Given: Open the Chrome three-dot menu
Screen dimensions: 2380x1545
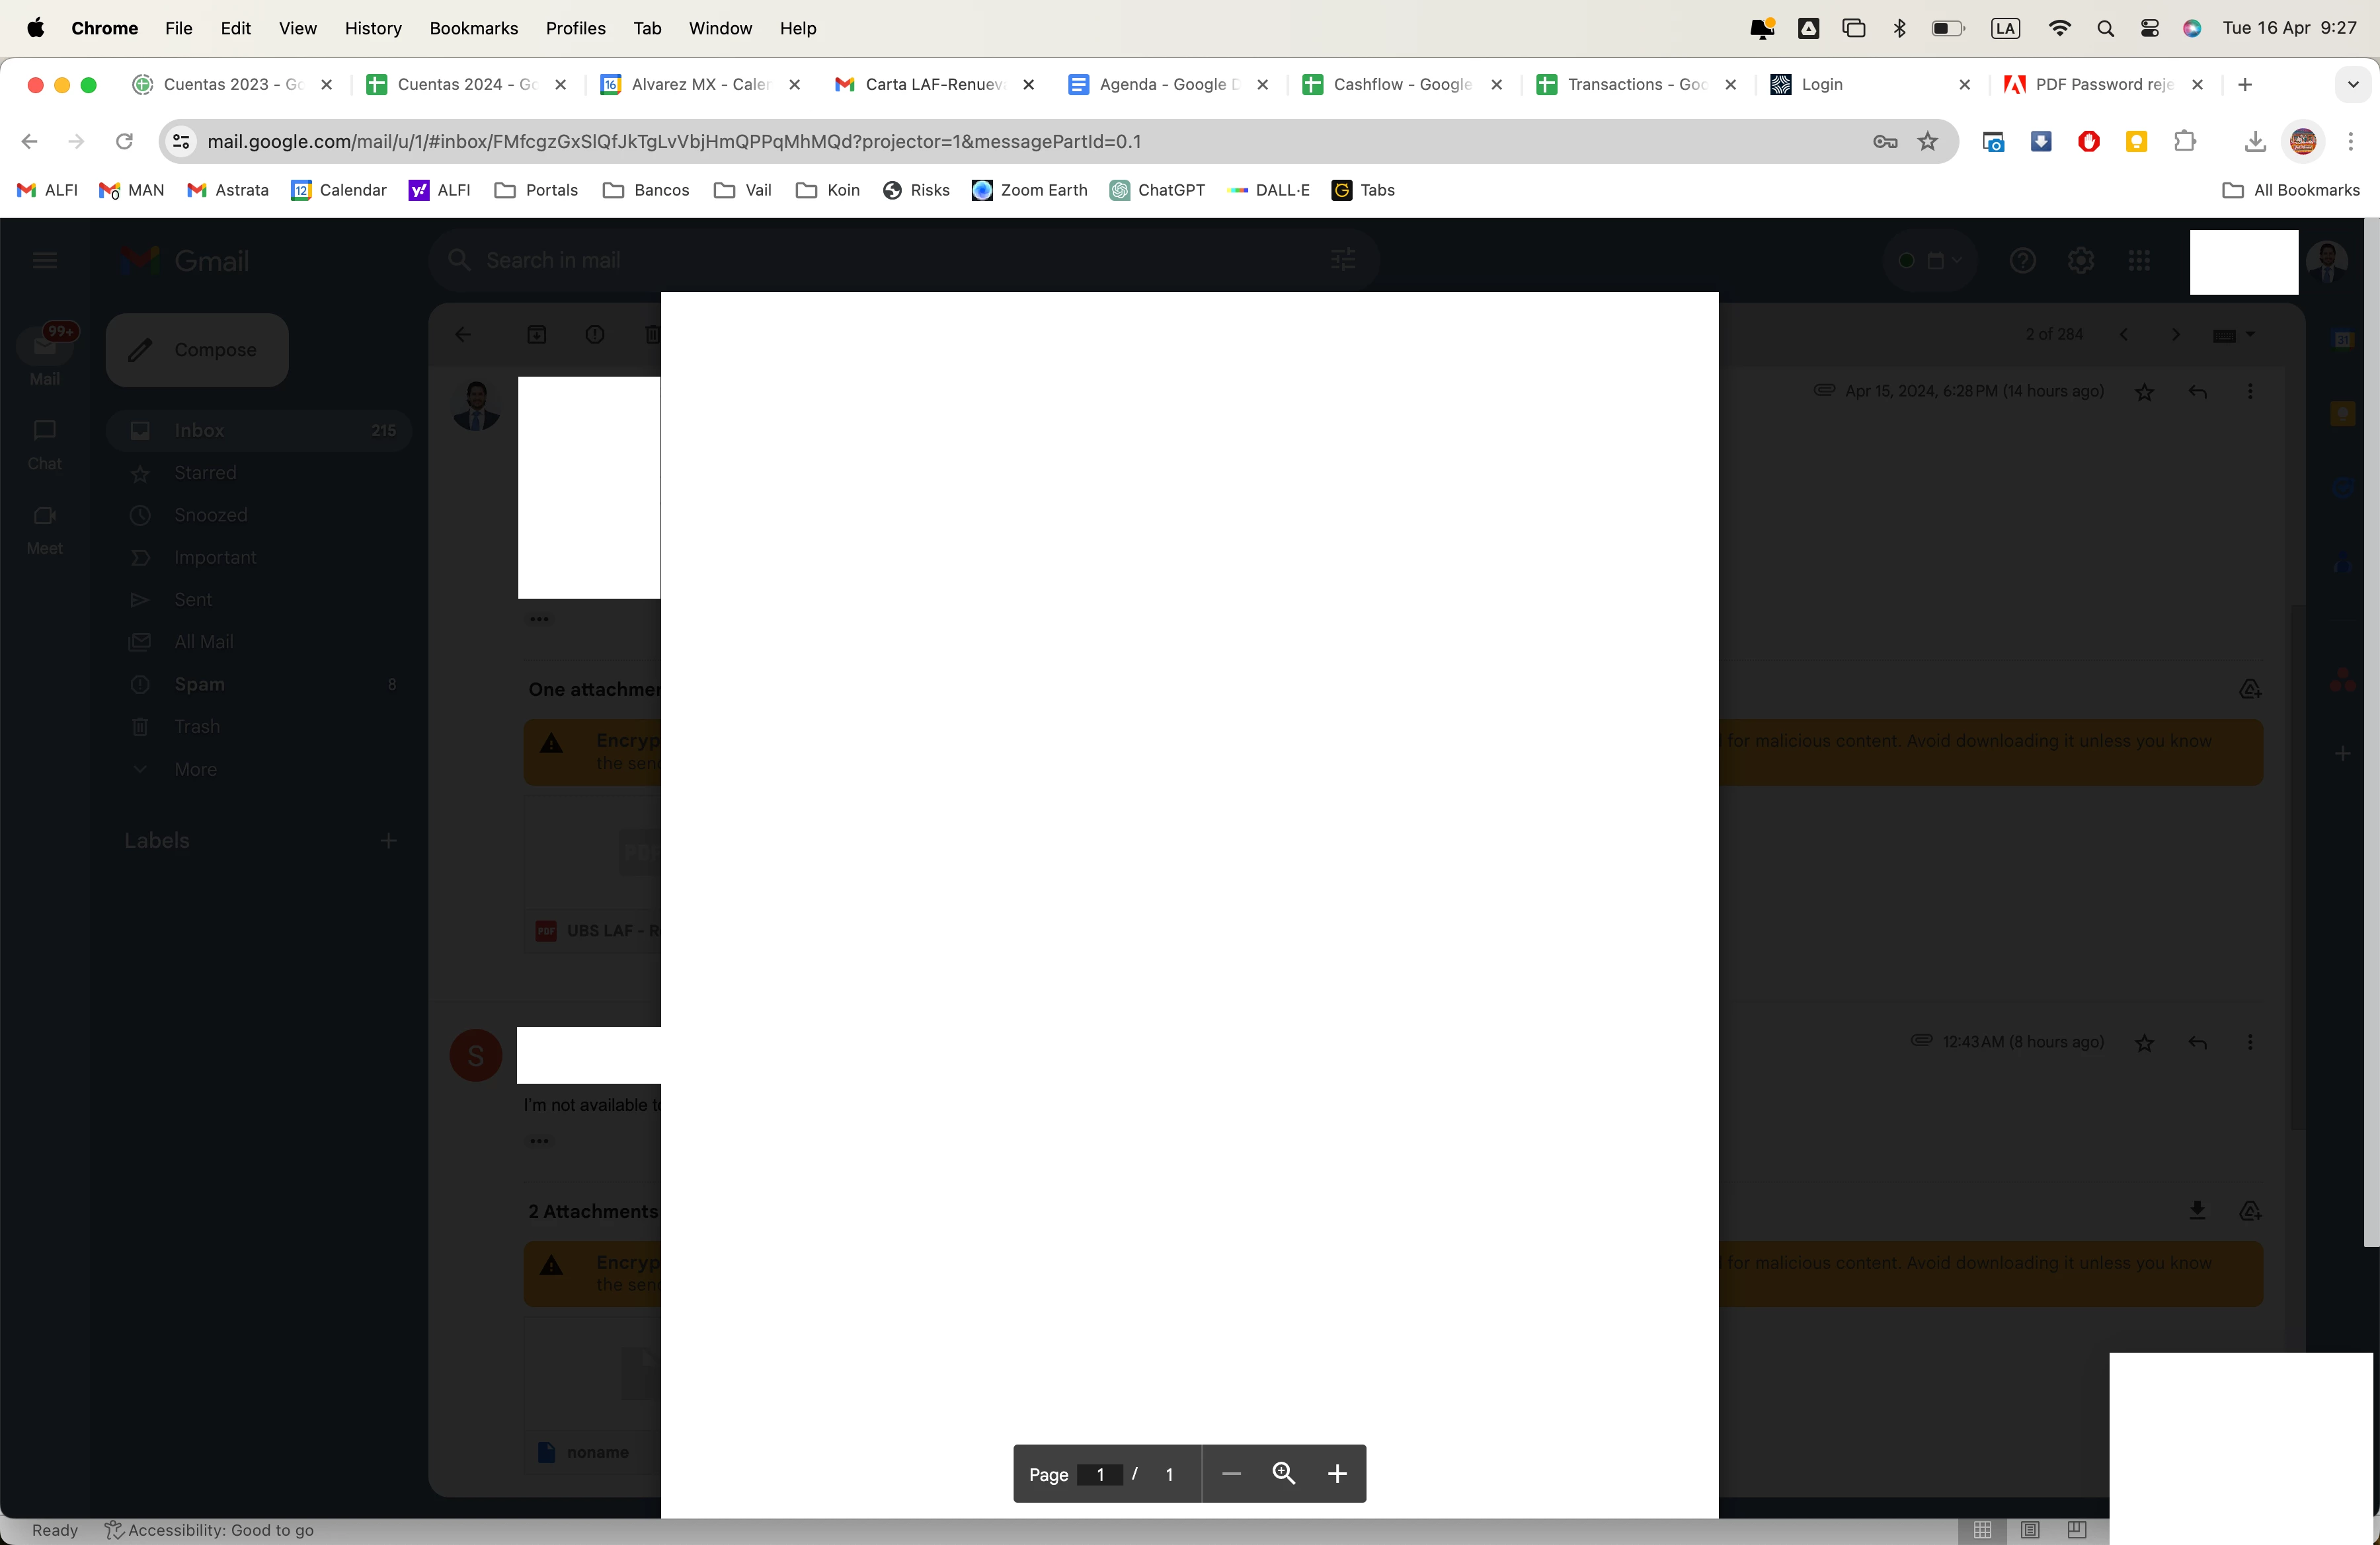Looking at the screenshot, I should (2351, 142).
